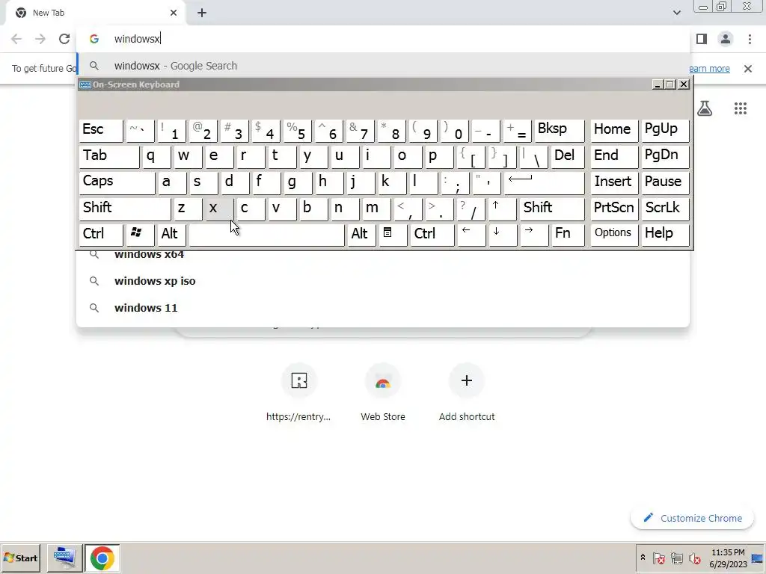Open Chrome's three-dot menu
The width and height of the screenshot is (766, 574).
coord(750,39)
